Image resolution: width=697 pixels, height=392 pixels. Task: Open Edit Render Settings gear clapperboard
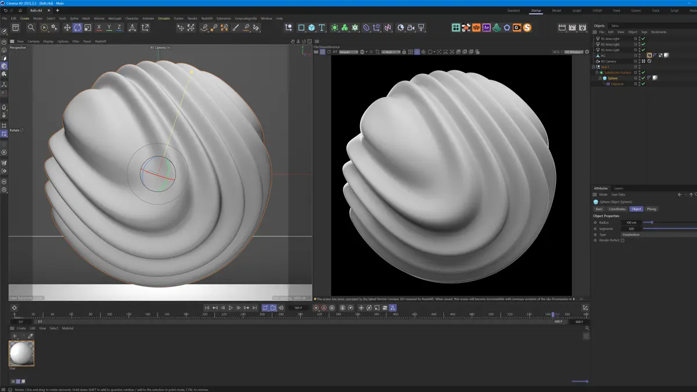(583, 27)
